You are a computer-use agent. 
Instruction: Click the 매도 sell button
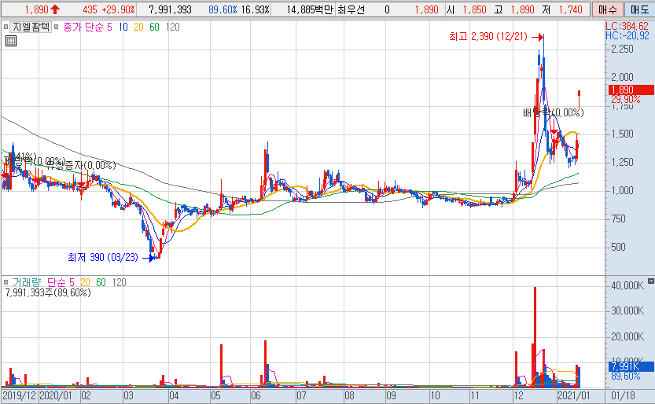(639, 9)
